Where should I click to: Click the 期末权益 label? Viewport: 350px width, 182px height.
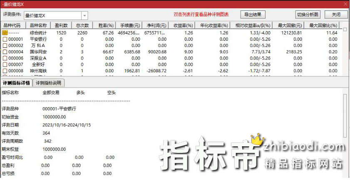(x=10, y=149)
